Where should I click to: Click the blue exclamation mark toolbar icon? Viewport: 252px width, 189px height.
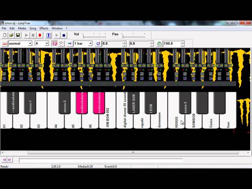pyautogui.click(x=48, y=35)
